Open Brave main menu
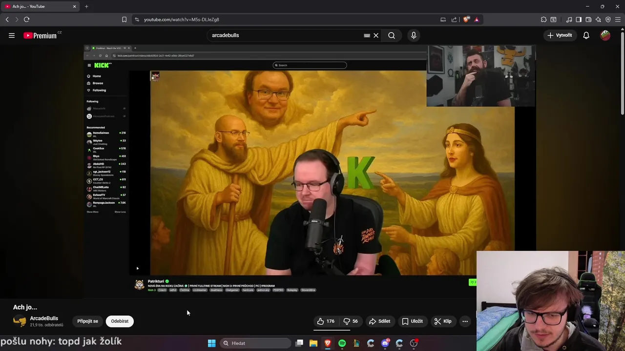Screen dimensions: 625x351 pos(618,19)
